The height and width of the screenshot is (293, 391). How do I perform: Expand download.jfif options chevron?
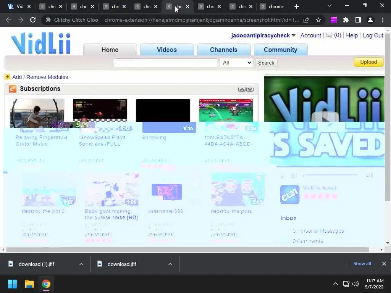click(170, 264)
